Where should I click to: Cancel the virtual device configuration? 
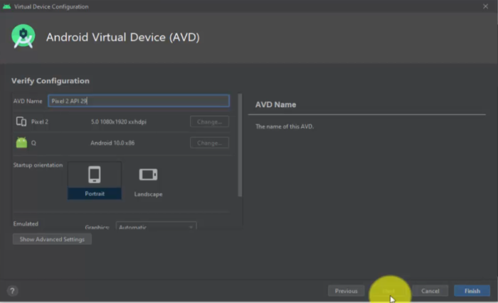430,291
